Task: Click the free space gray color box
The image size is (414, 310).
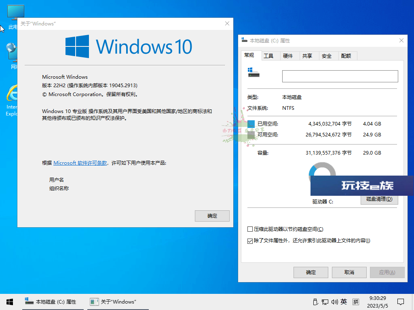Action: (251, 135)
